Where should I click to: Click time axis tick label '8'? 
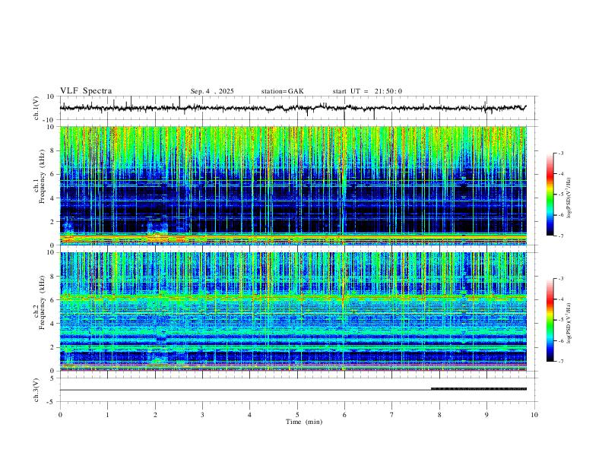(x=439, y=415)
